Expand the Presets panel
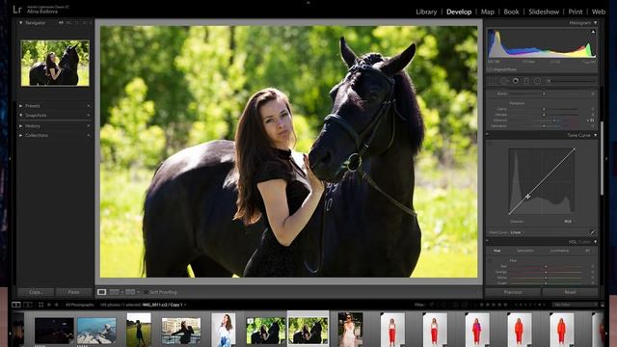The width and height of the screenshot is (617, 347). [x=20, y=106]
